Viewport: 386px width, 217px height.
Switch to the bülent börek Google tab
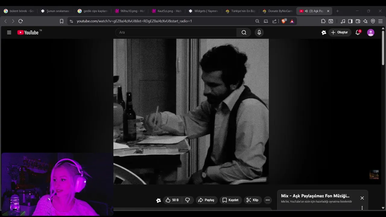point(19,11)
